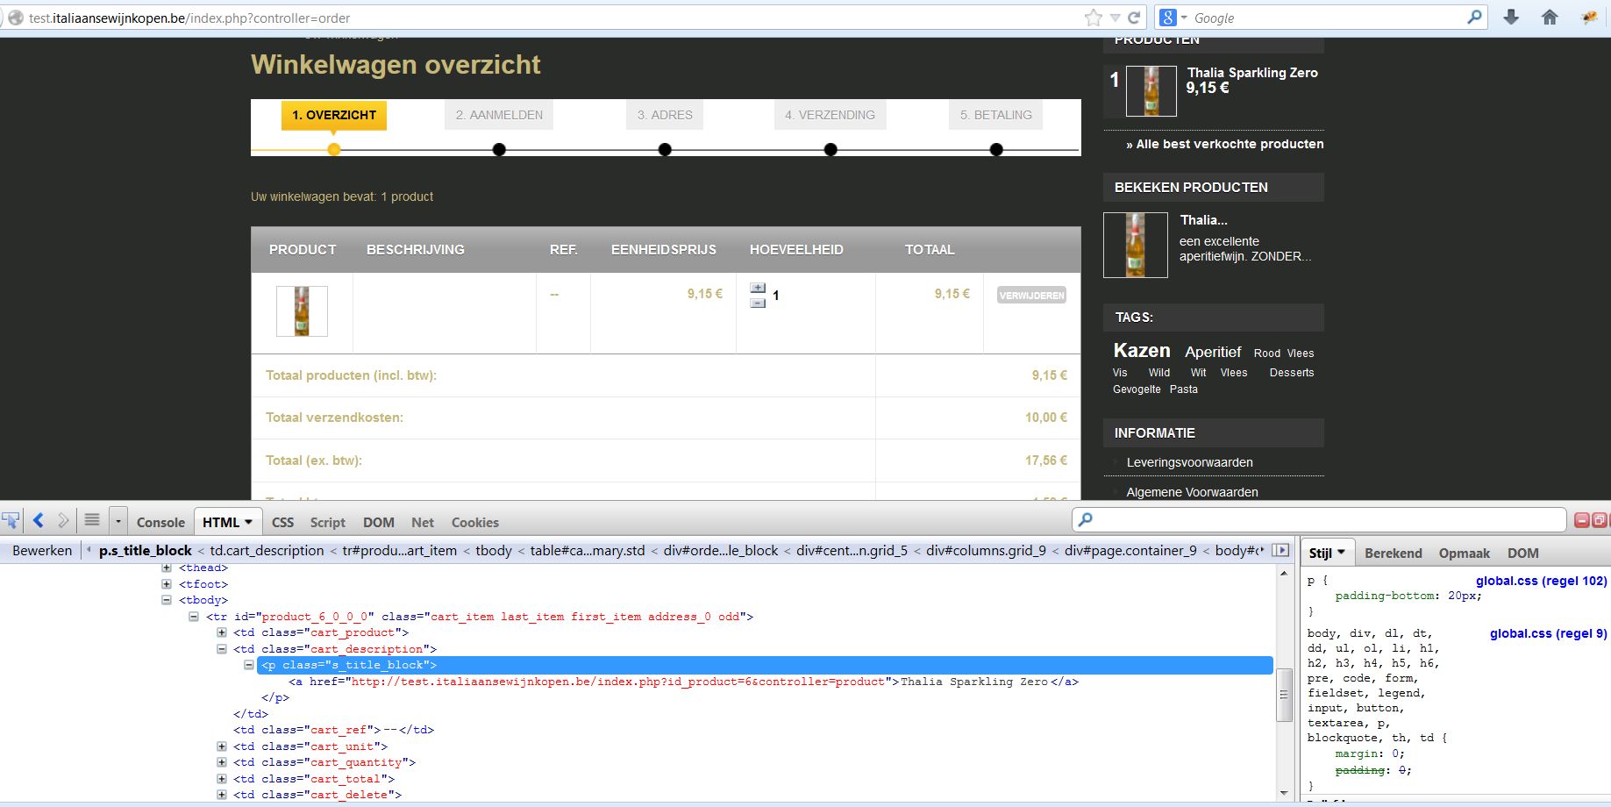The height and width of the screenshot is (807, 1611).
Task: Expand the thead node
Action: click(x=167, y=568)
